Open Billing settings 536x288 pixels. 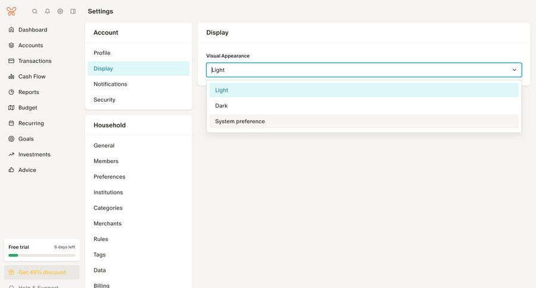click(x=138, y=285)
